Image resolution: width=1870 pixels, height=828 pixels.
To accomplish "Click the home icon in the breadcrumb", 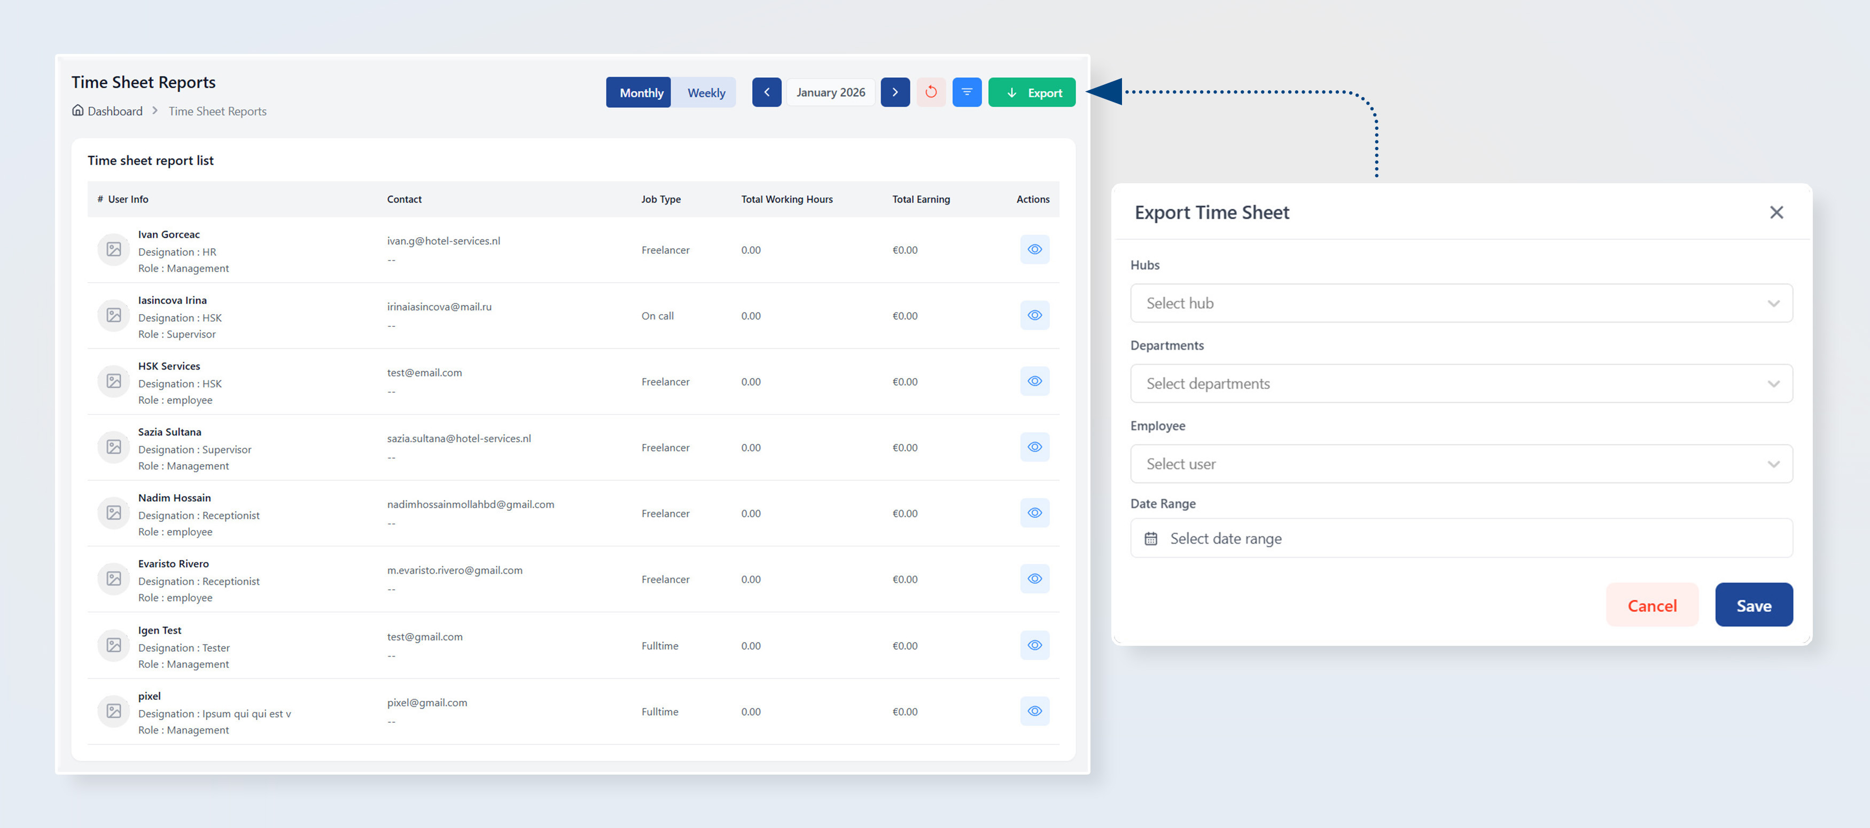I will pyautogui.click(x=77, y=110).
